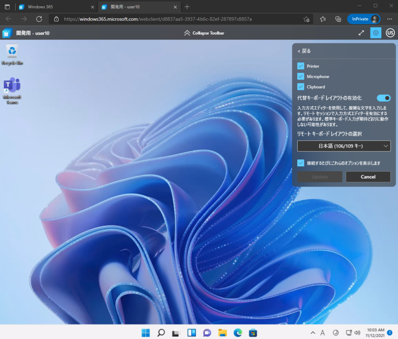Uncheck the Microphone checkbox
This screenshot has width=398, height=339.
coord(300,76)
